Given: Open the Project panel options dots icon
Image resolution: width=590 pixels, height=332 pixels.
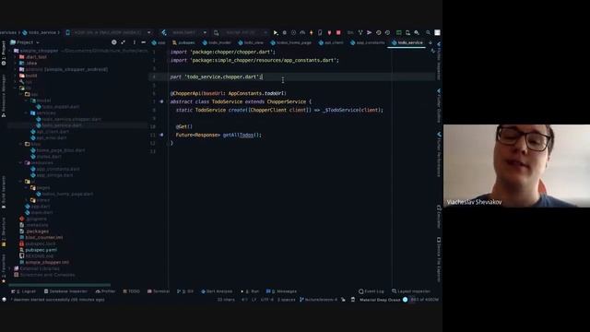Looking at the screenshot, I should point(135,42).
